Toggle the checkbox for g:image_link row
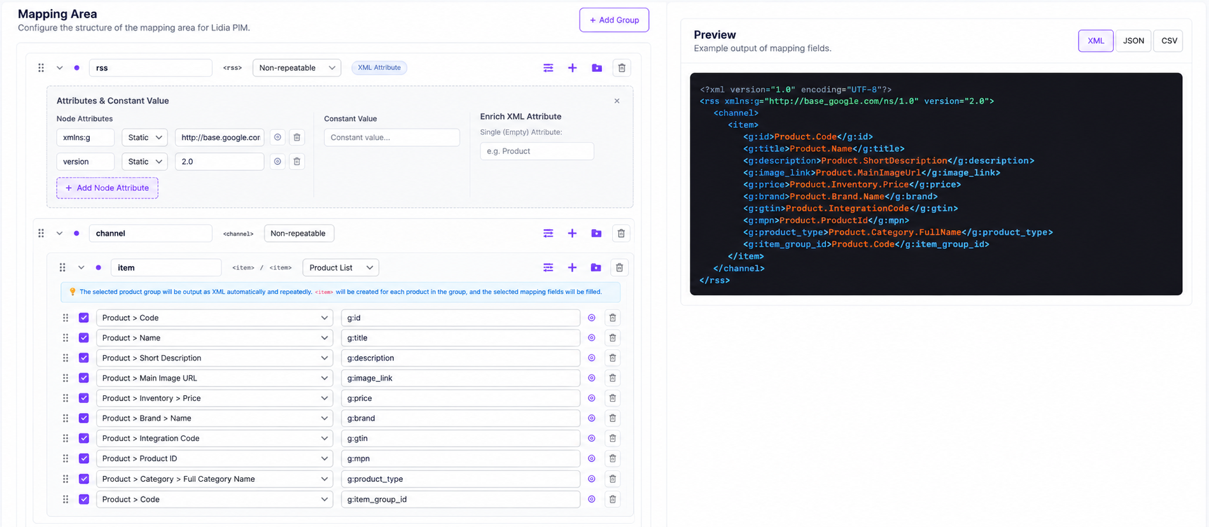Screen dimensions: 1209x527 (x=84, y=378)
